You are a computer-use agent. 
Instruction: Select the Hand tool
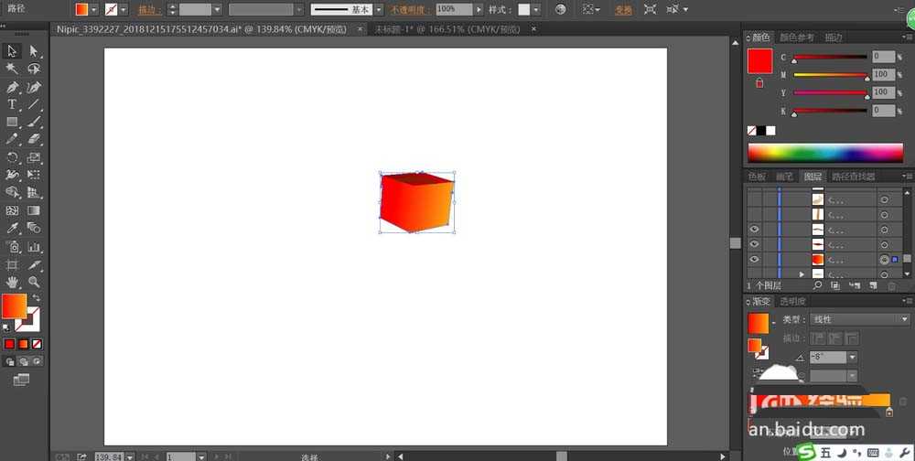coord(12,282)
